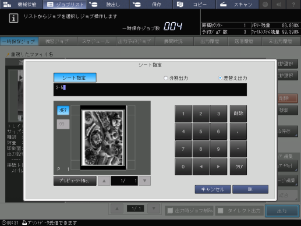Click the 出力 output button
Screen dimensions: 301x226
coord(282,211)
